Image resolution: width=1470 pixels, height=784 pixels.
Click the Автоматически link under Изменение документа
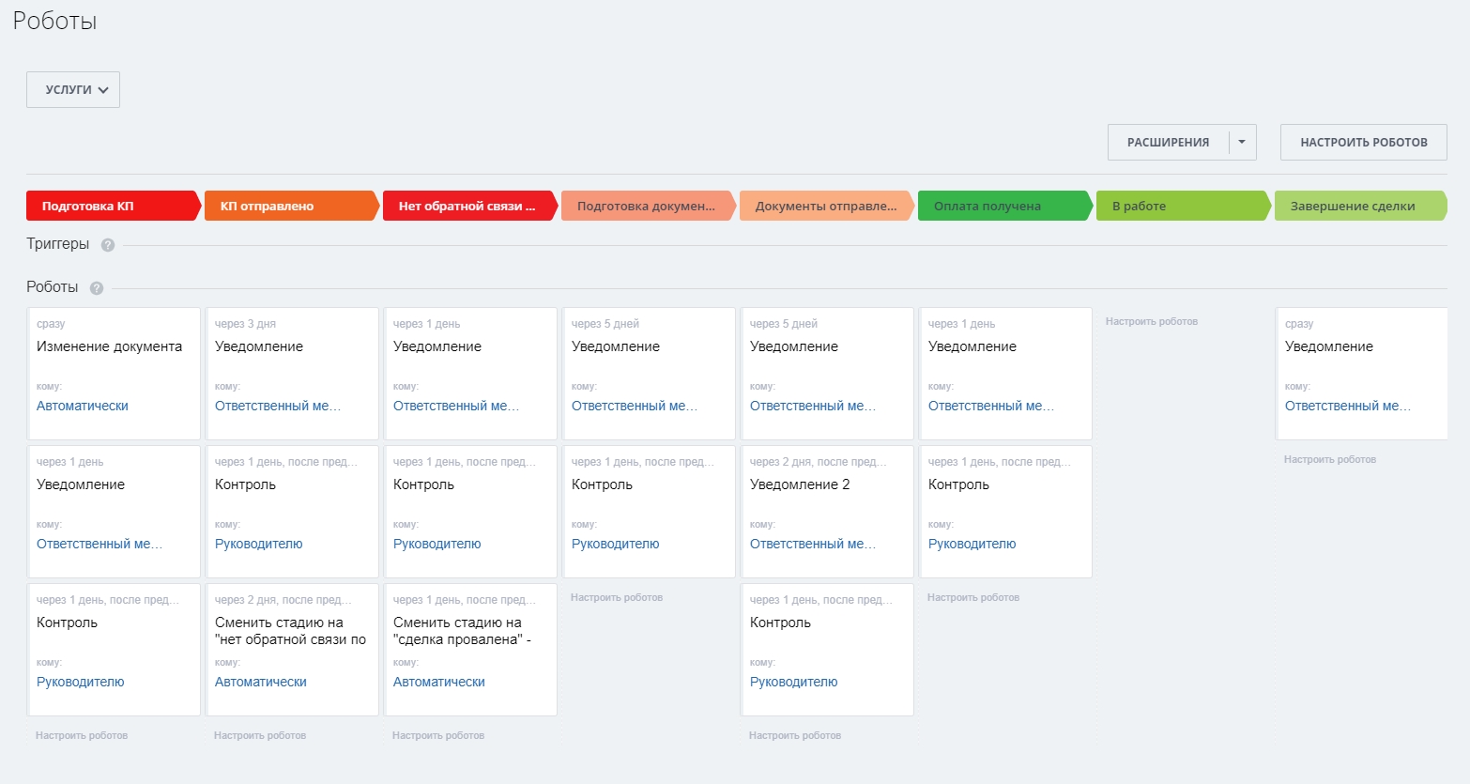(x=83, y=406)
